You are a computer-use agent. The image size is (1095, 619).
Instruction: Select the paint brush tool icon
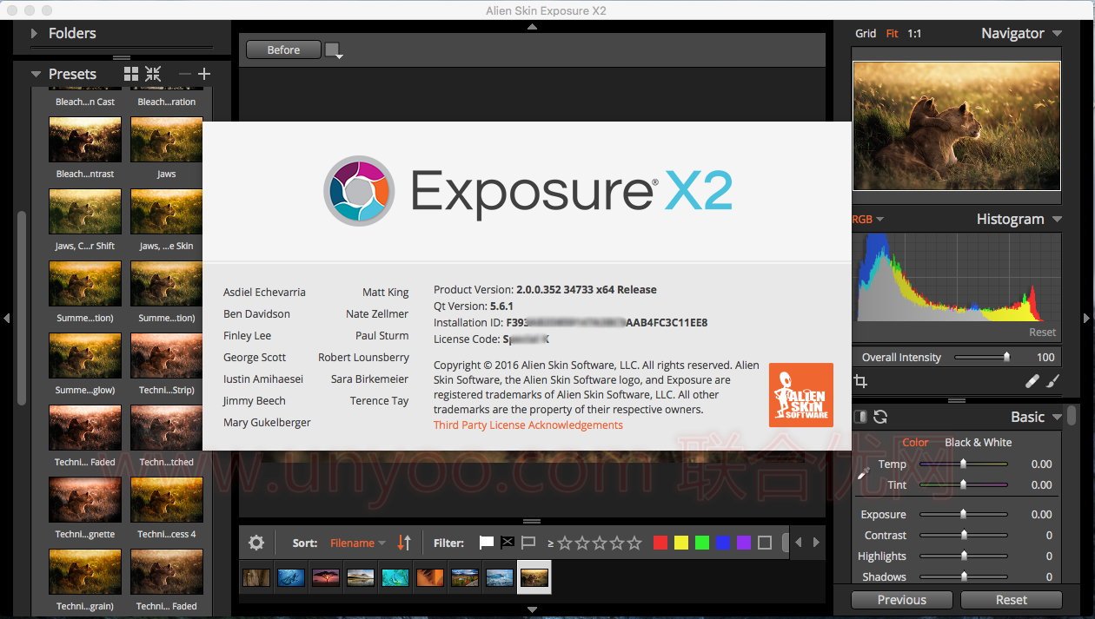pyautogui.click(x=1052, y=381)
